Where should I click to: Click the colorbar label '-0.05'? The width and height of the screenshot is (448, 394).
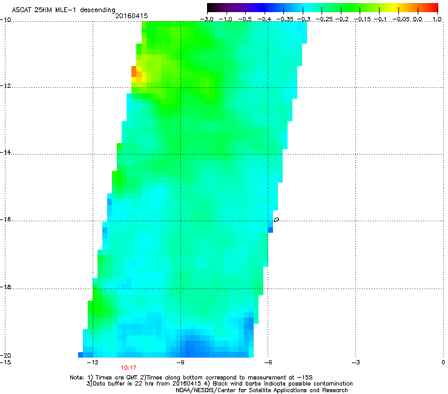coord(401,19)
